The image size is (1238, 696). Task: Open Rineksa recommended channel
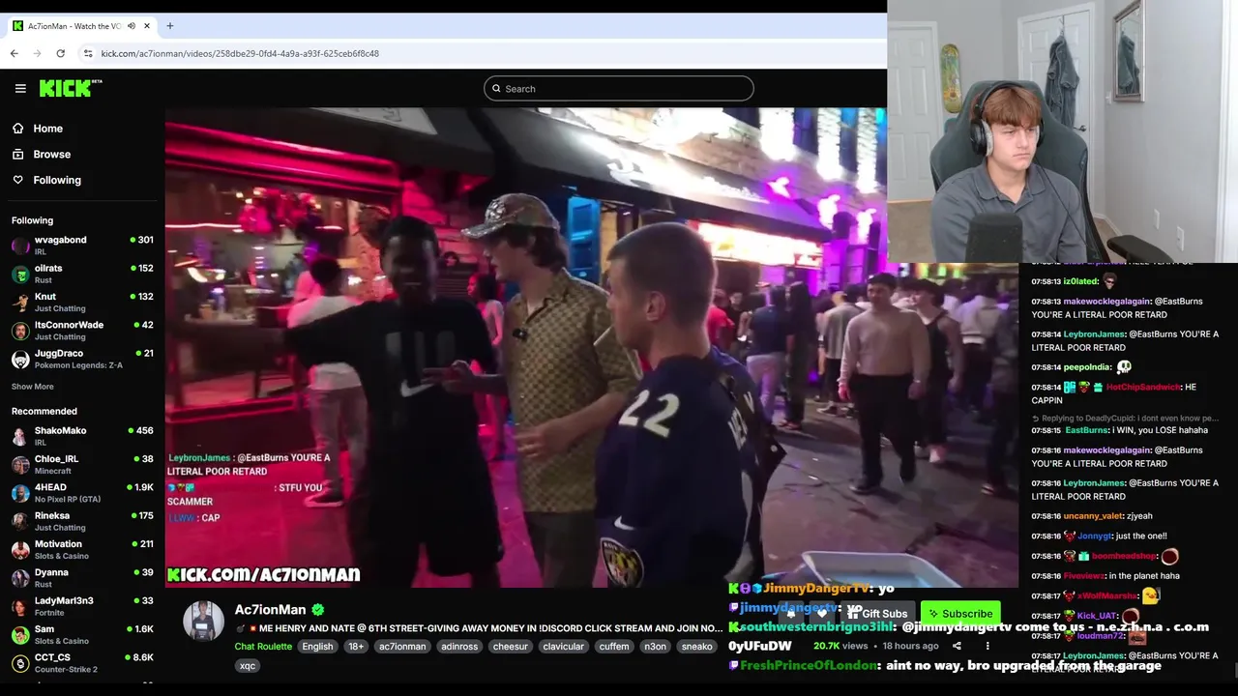pos(82,521)
